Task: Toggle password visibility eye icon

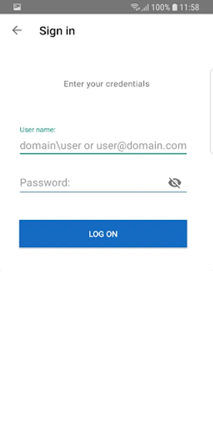Action: click(175, 183)
